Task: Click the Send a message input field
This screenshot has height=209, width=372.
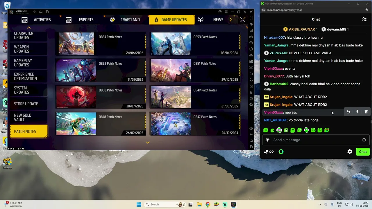Action: pos(316,140)
